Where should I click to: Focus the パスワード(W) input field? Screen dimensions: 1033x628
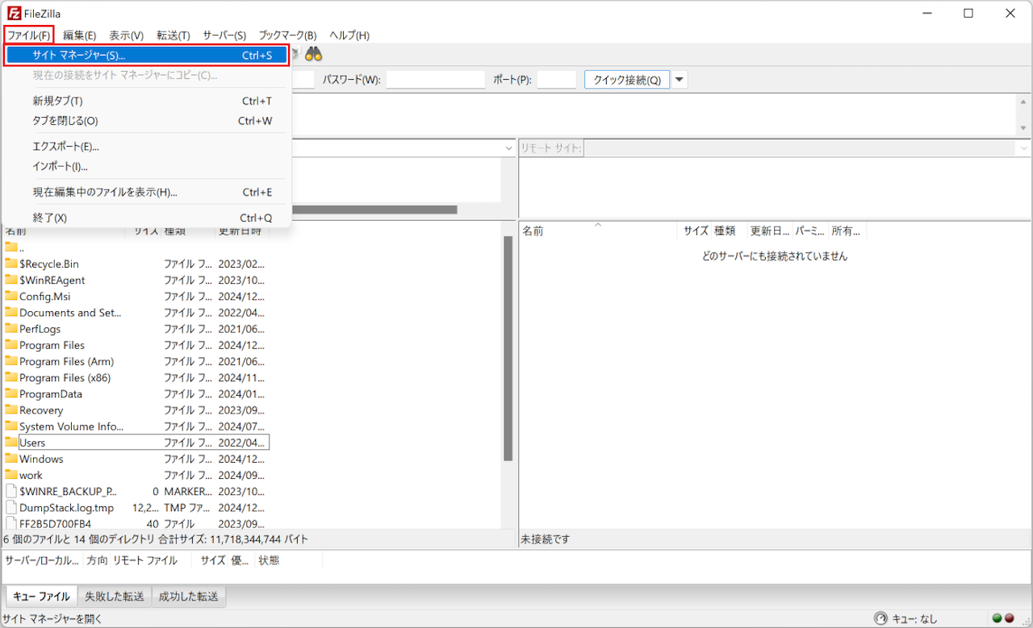coord(435,80)
